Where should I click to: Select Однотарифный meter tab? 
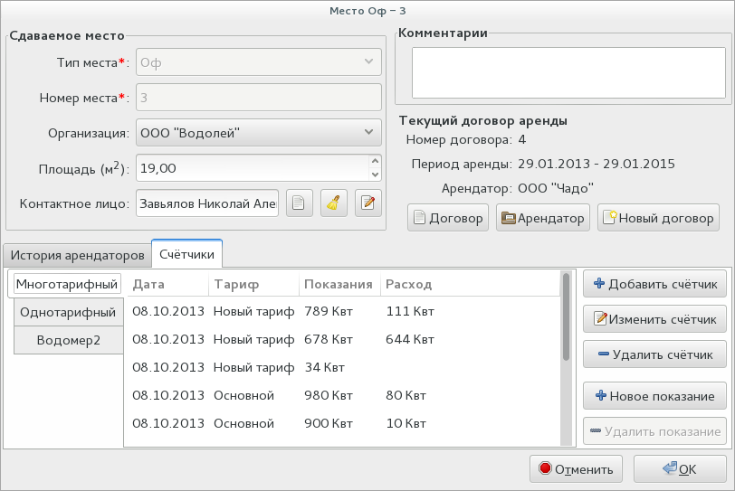68,312
